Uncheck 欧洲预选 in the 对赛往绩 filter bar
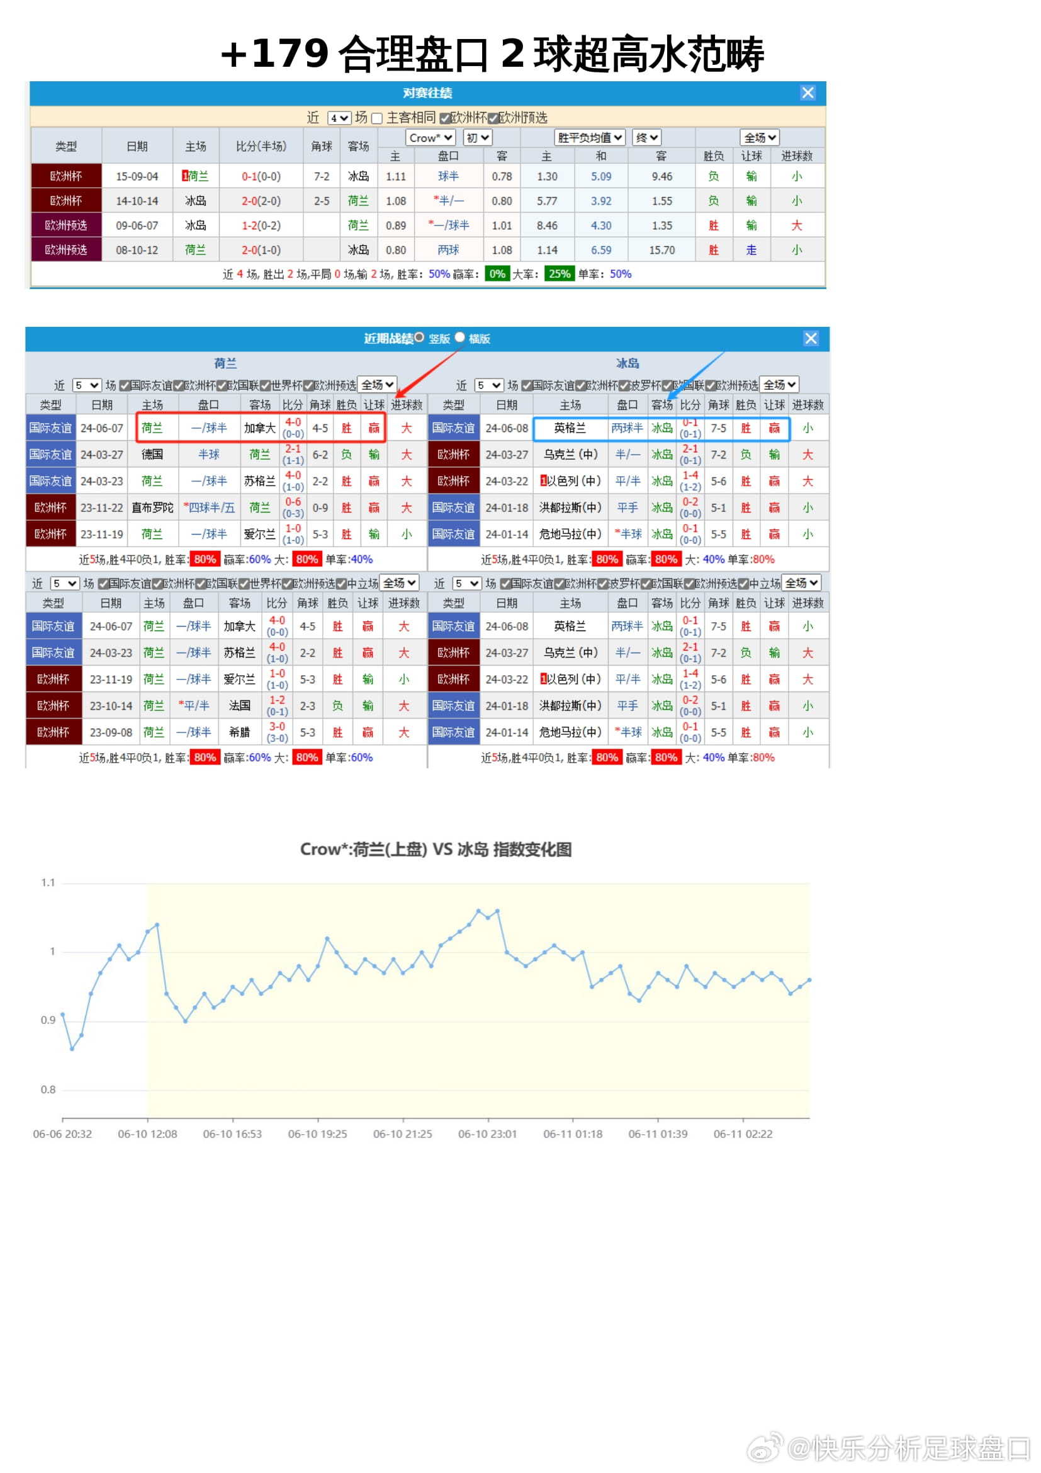This screenshot has height=1473, width=1041. 493,118
